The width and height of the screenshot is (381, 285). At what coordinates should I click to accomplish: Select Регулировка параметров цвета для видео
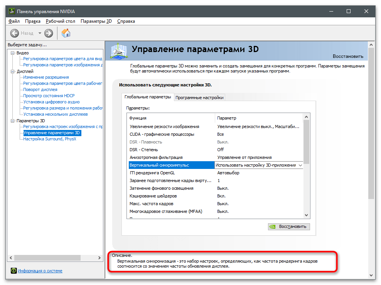[62, 59]
